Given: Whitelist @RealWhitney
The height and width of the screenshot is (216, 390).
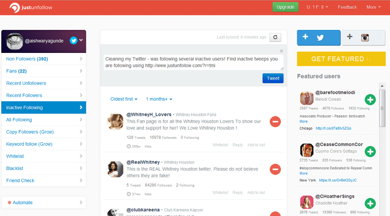Looking at the screenshot, I should pos(220,193).
